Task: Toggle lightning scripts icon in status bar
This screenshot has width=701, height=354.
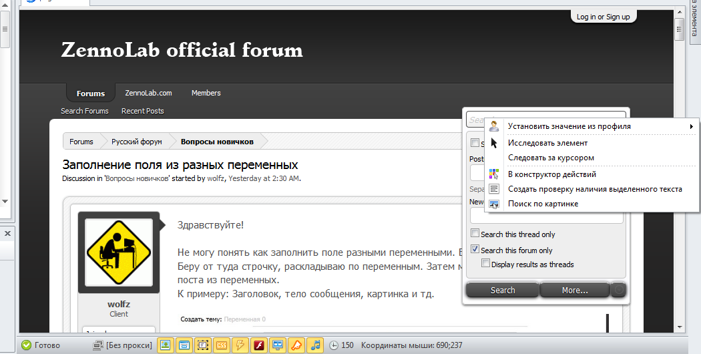Action: point(240,345)
